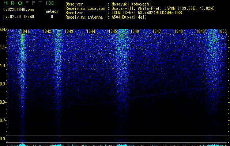Click the 1.1 kHz axis label
The width and height of the screenshot is (230, 146).
pyautogui.click(x=3, y=47)
